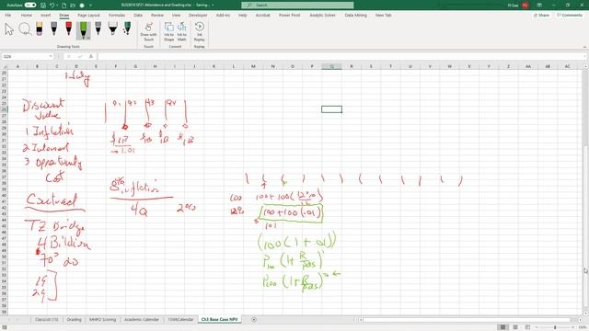This screenshot has height=331, width=589.
Task: Select the red pen
Action: [x=69, y=29]
